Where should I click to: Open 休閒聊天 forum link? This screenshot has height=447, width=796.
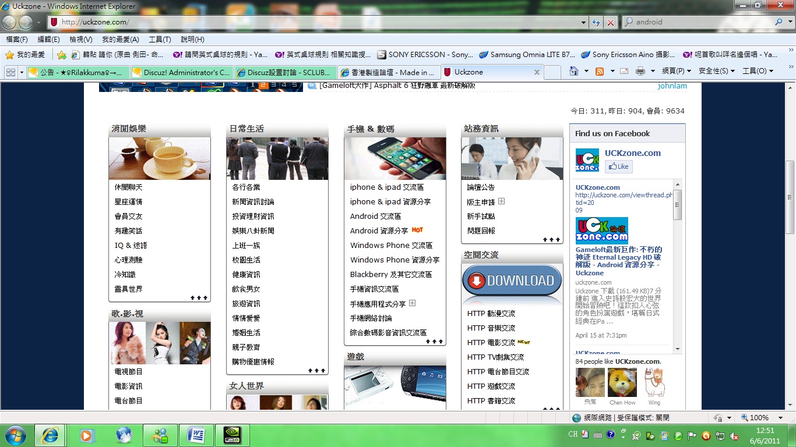[128, 187]
